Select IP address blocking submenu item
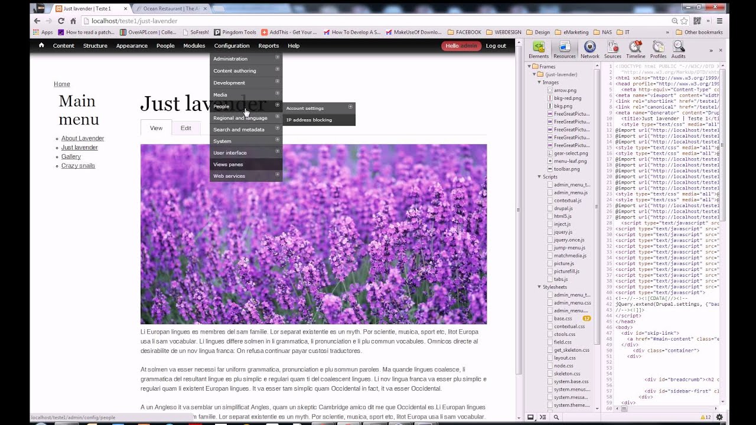The height and width of the screenshot is (425, 756). (x=319, y=120)
